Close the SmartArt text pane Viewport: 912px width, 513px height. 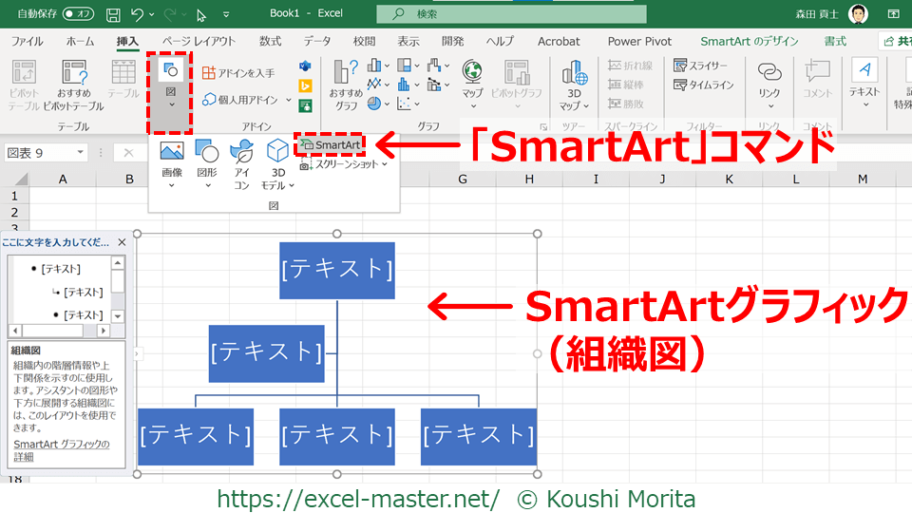[x=122, y=242]
